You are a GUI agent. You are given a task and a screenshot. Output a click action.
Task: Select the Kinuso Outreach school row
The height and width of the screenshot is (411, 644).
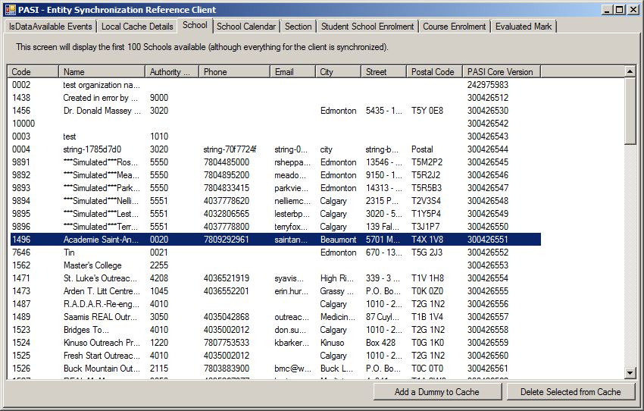tap(102, 343)
